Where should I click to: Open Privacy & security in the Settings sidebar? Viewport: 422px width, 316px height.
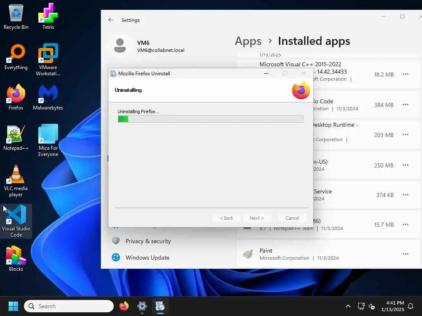pyautogui.click(x=148, y=241)
